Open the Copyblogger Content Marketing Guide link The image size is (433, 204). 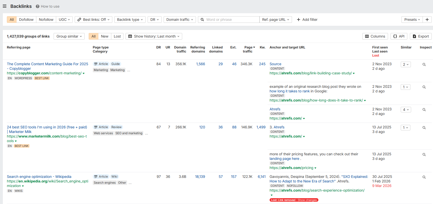point(48,66)
